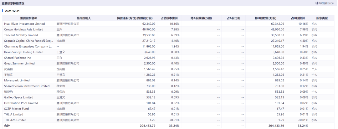This screenshot has height=129, width=338.
Task: Click the 导出到Excel link text
Action: point(327,3)
